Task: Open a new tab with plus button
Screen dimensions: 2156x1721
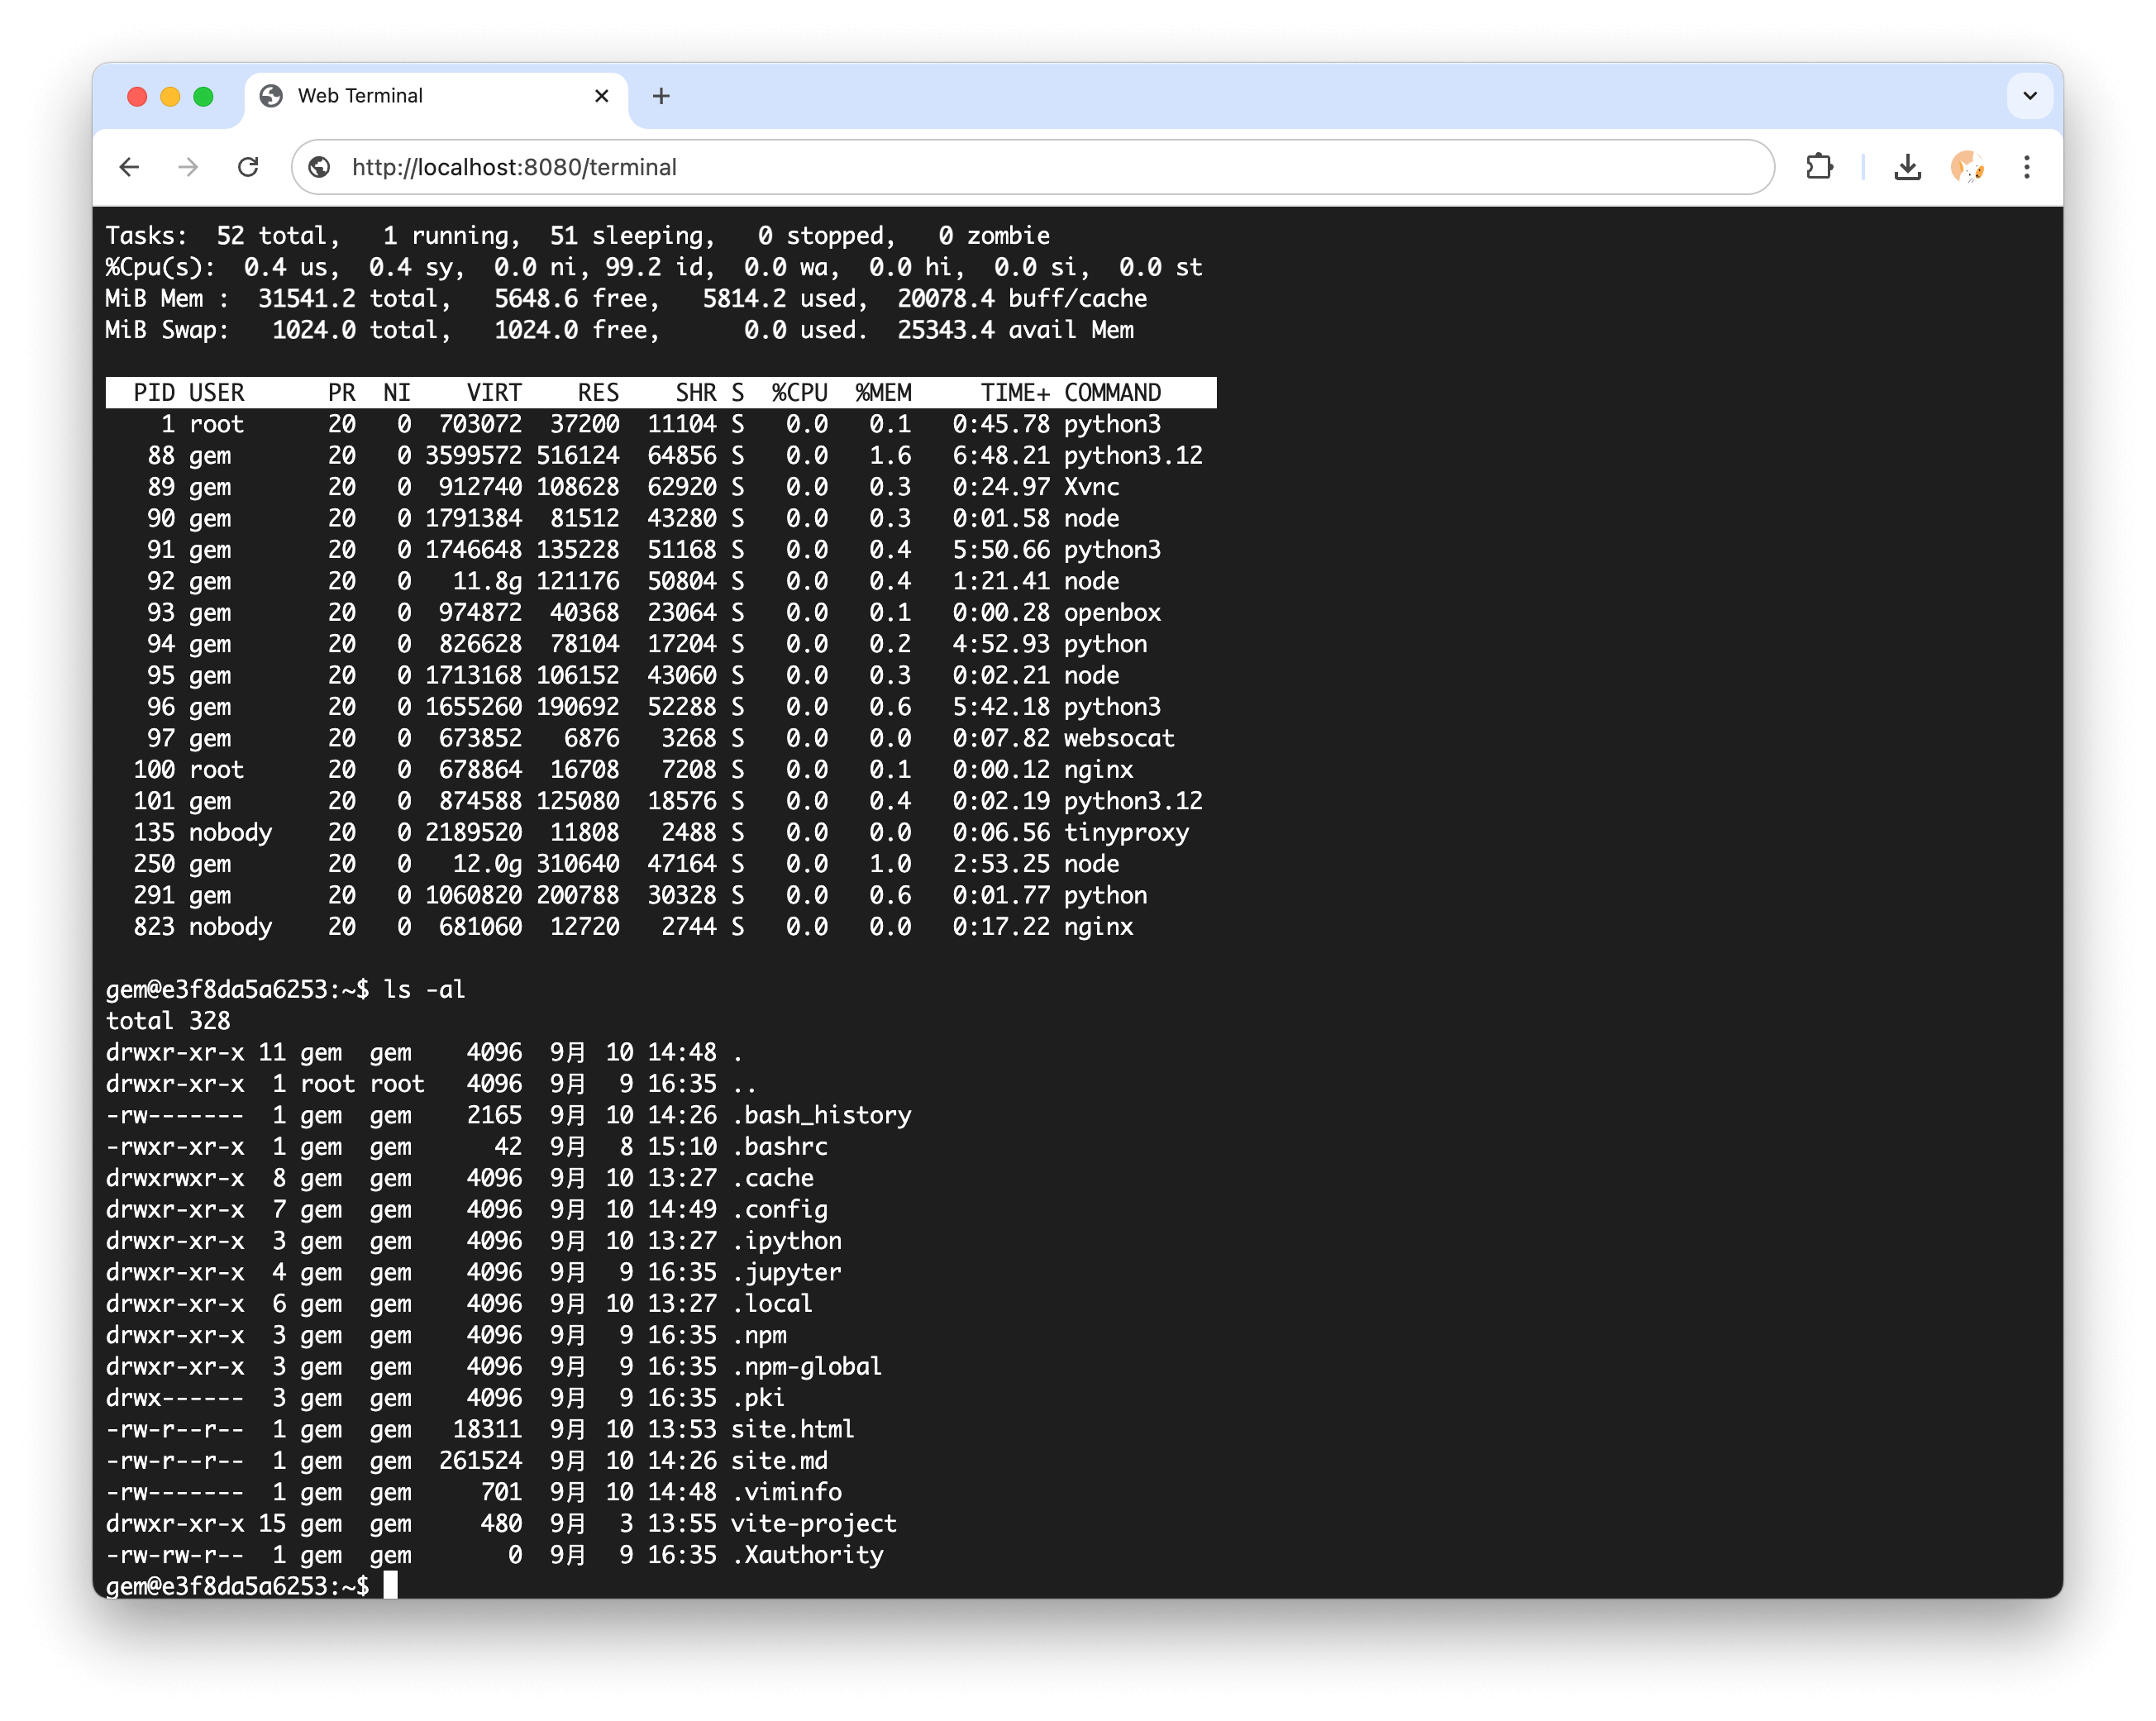Action: coord(661,96)
